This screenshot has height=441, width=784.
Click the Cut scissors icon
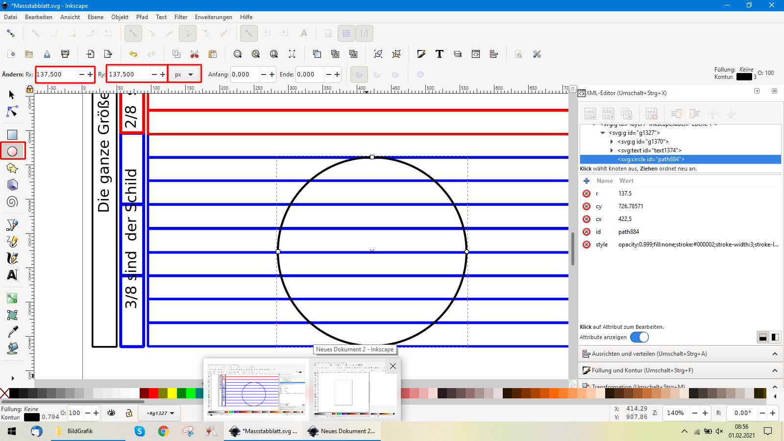[195, 54]
